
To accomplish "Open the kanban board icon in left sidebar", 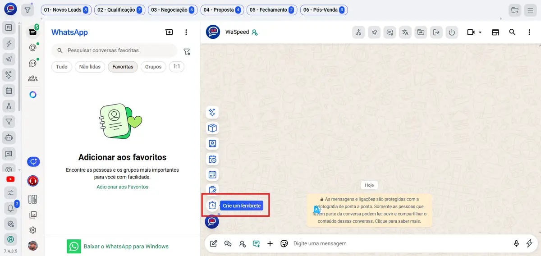I will [x=9, y=28].
